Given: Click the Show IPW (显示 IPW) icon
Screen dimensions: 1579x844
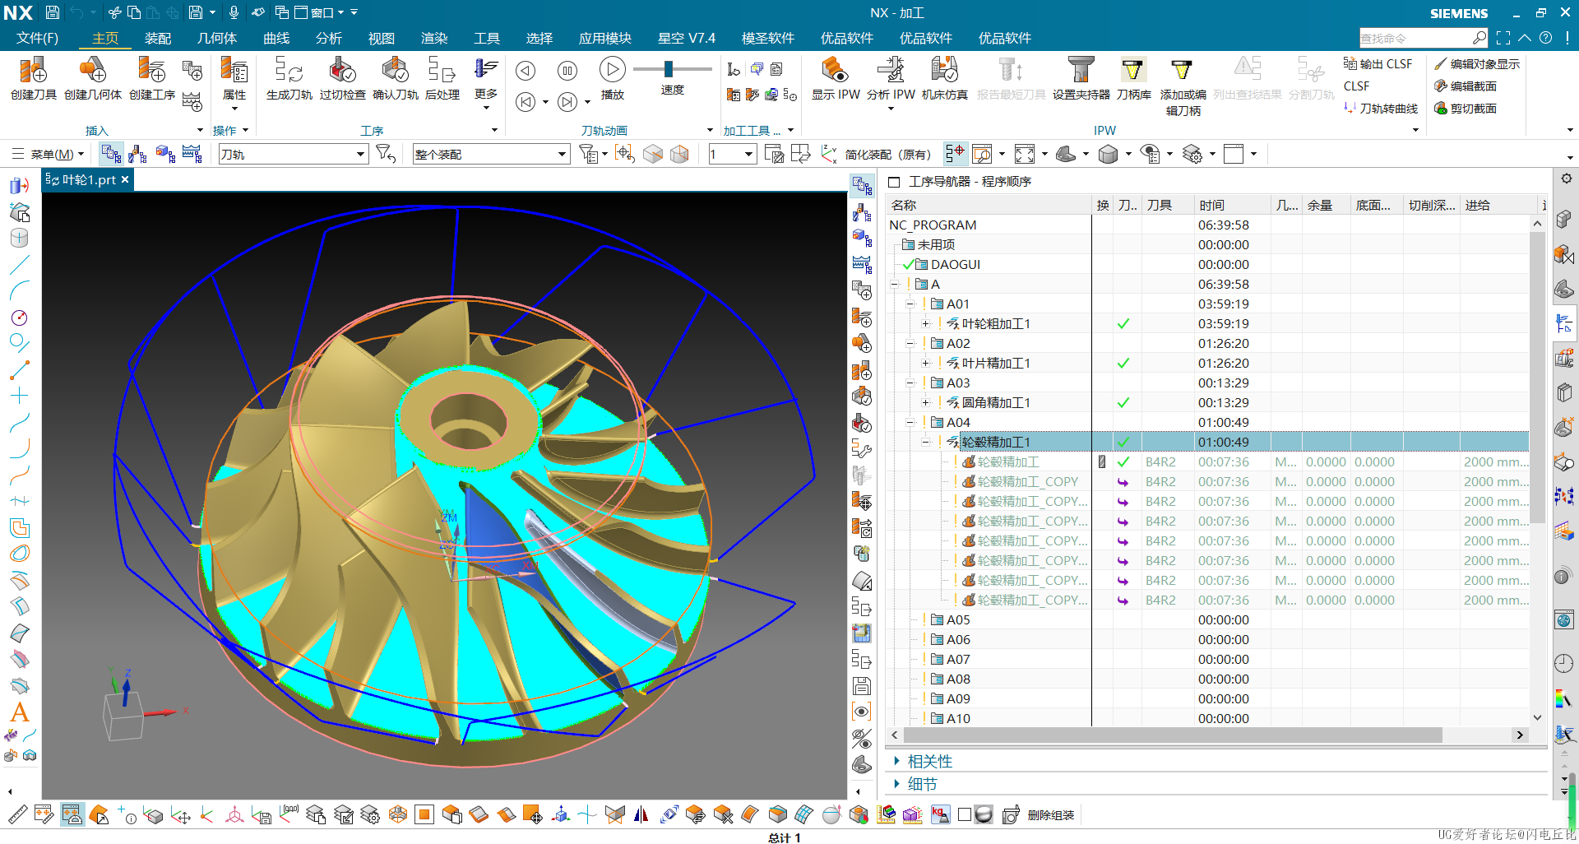Looking at the screenshot, I should coord(835,71).
